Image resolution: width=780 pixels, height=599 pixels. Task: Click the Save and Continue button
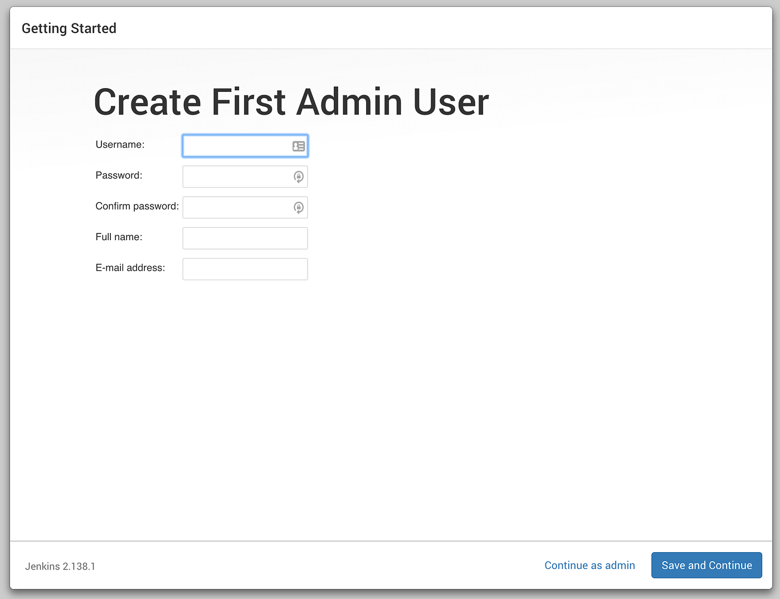point(706,565)
